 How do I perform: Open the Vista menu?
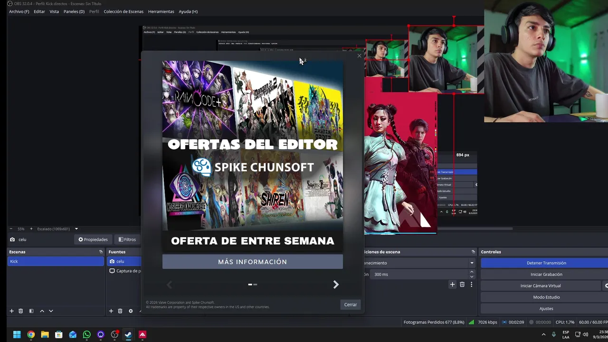click(x=54, y=11)
